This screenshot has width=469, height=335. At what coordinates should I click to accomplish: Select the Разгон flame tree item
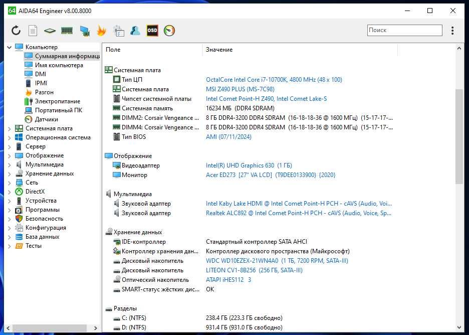[44, 92]
